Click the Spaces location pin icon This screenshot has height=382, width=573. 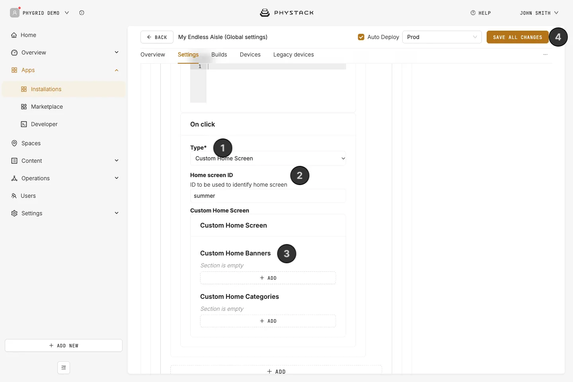point(14,143)
